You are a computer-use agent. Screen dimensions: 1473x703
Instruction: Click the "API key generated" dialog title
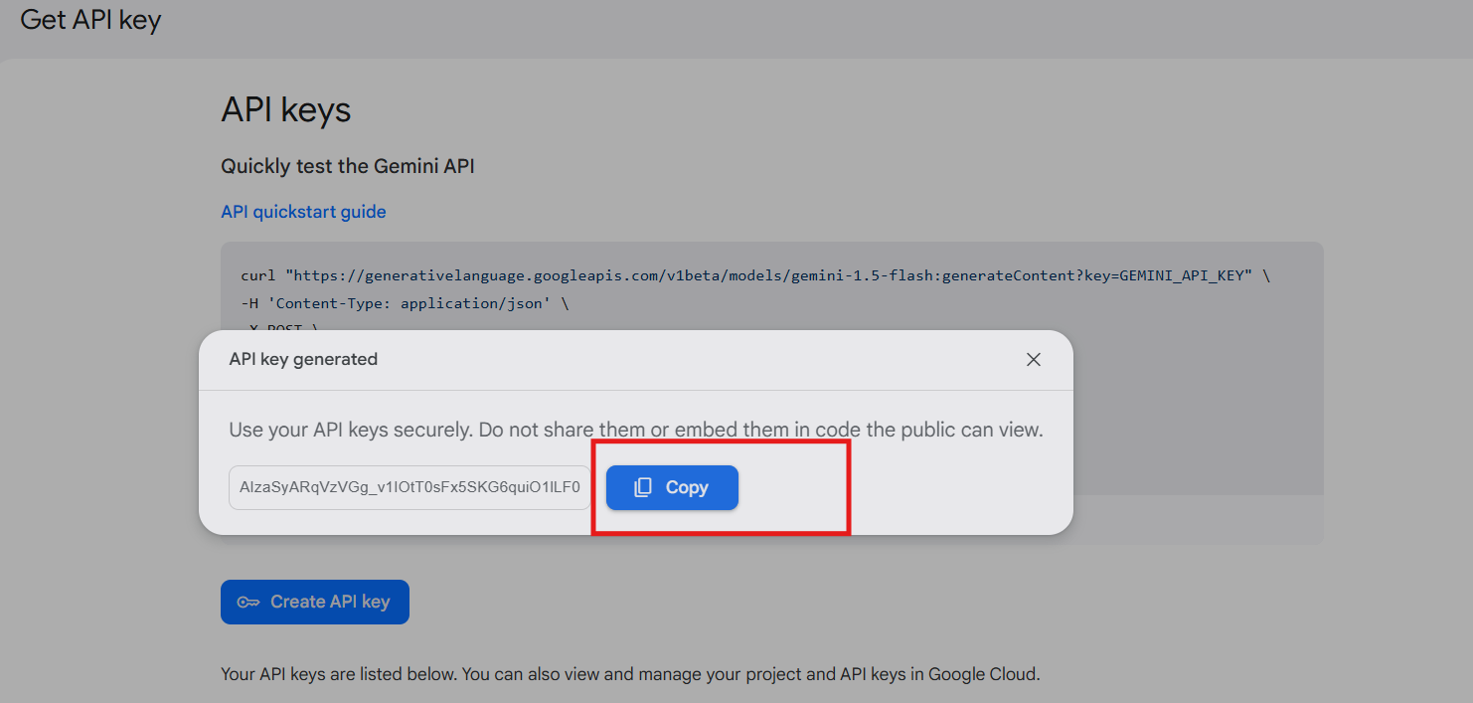303,359
